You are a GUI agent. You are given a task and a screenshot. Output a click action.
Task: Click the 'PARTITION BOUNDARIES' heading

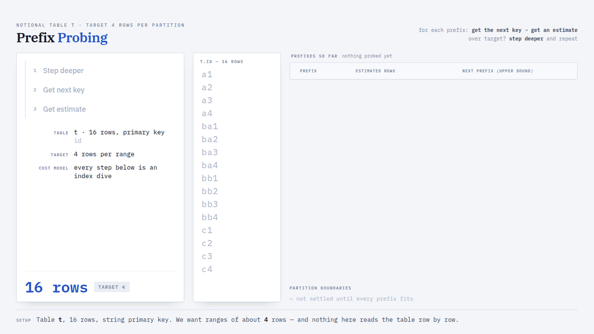coord(321,288)
